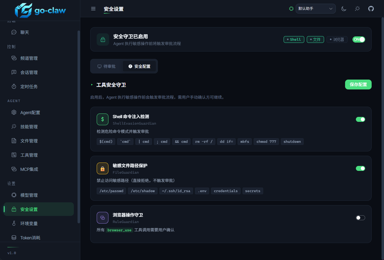
Task: Click the '/etc/passwd' path tag
Action: [x=112, y=191]
